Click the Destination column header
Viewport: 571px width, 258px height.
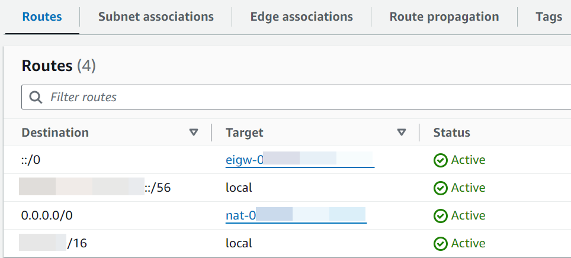tap(55, 133)
